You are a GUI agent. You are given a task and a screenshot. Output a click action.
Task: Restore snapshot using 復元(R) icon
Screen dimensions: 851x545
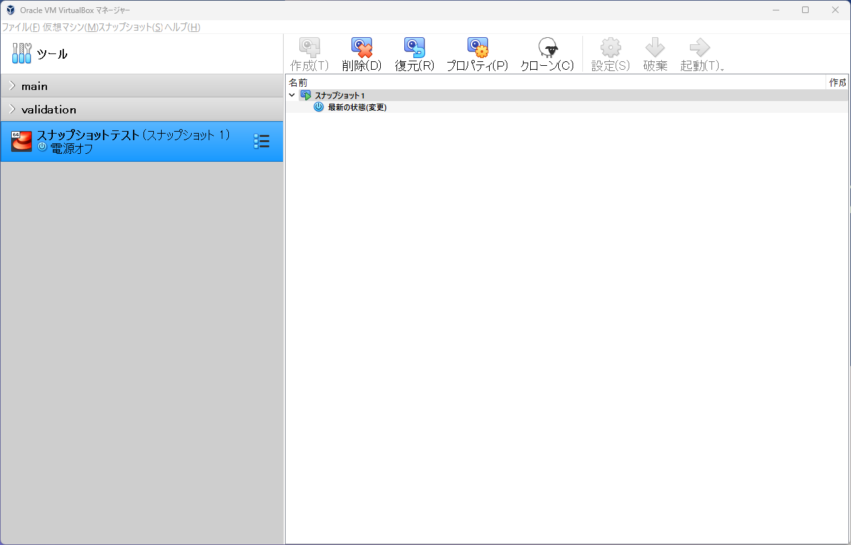tap(414, 48)
